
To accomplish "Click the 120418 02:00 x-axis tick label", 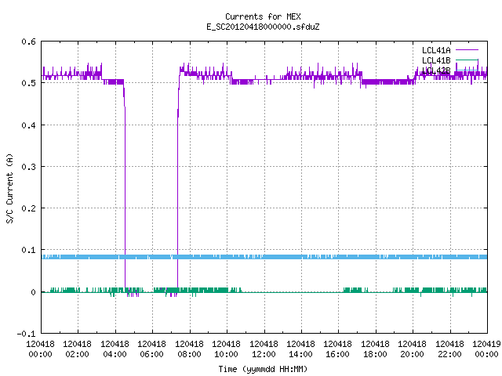I will click(77, 349).
